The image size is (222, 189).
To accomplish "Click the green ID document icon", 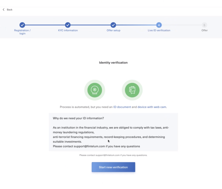I will (132, 90).
